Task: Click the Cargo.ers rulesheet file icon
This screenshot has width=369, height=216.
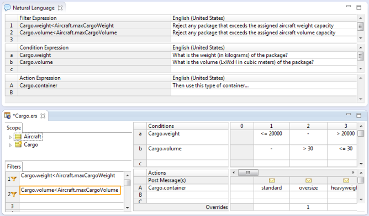Action: click(8, 116)
